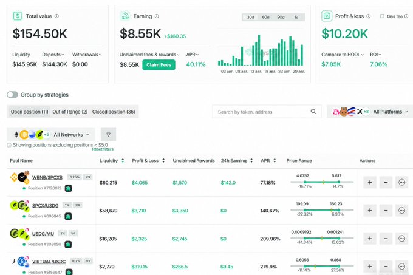Open the VIRTUAL/USDC pool link

click(x=49, y=262)
